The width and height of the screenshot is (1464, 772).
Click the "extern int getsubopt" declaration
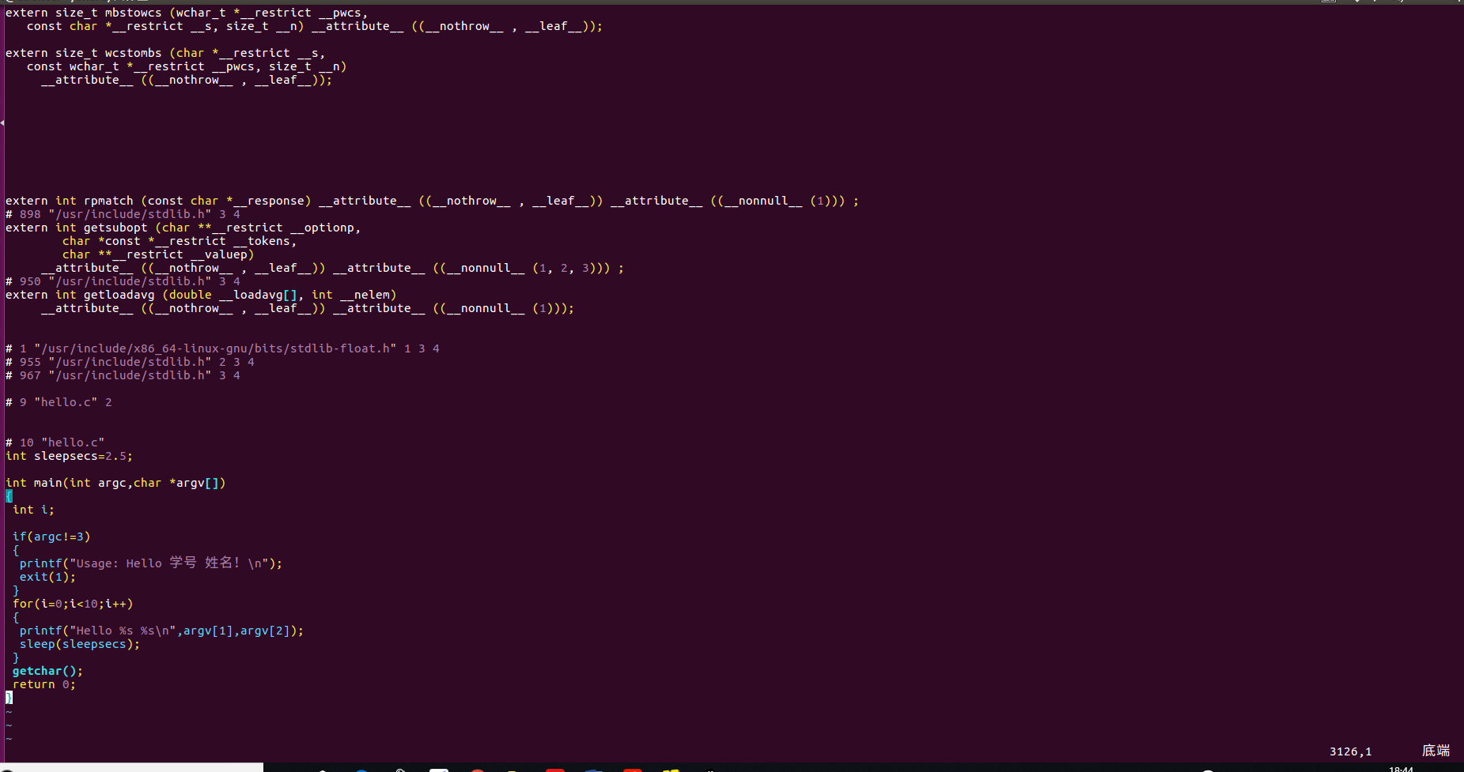[x=183, y=228]
